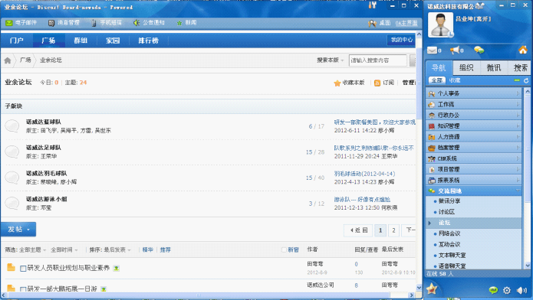Image resolution: width=533 pixels, height=300 pixels.
Task: Go to the 门户 portal tab
Action: point(17,41)
